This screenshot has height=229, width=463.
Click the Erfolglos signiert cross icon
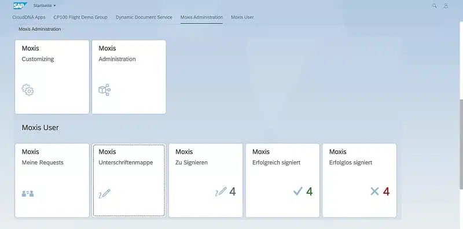(374, 191)
